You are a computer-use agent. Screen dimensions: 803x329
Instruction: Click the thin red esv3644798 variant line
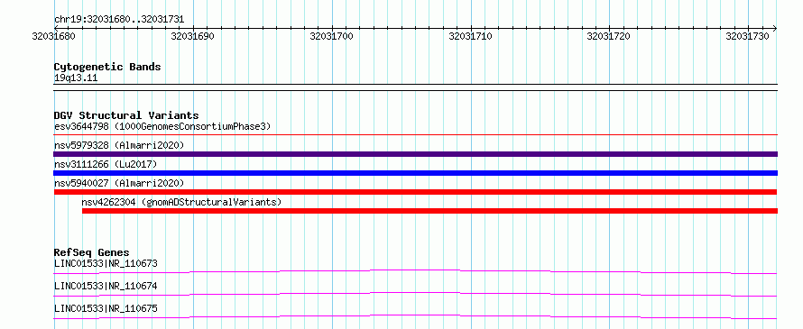point(415,135)
